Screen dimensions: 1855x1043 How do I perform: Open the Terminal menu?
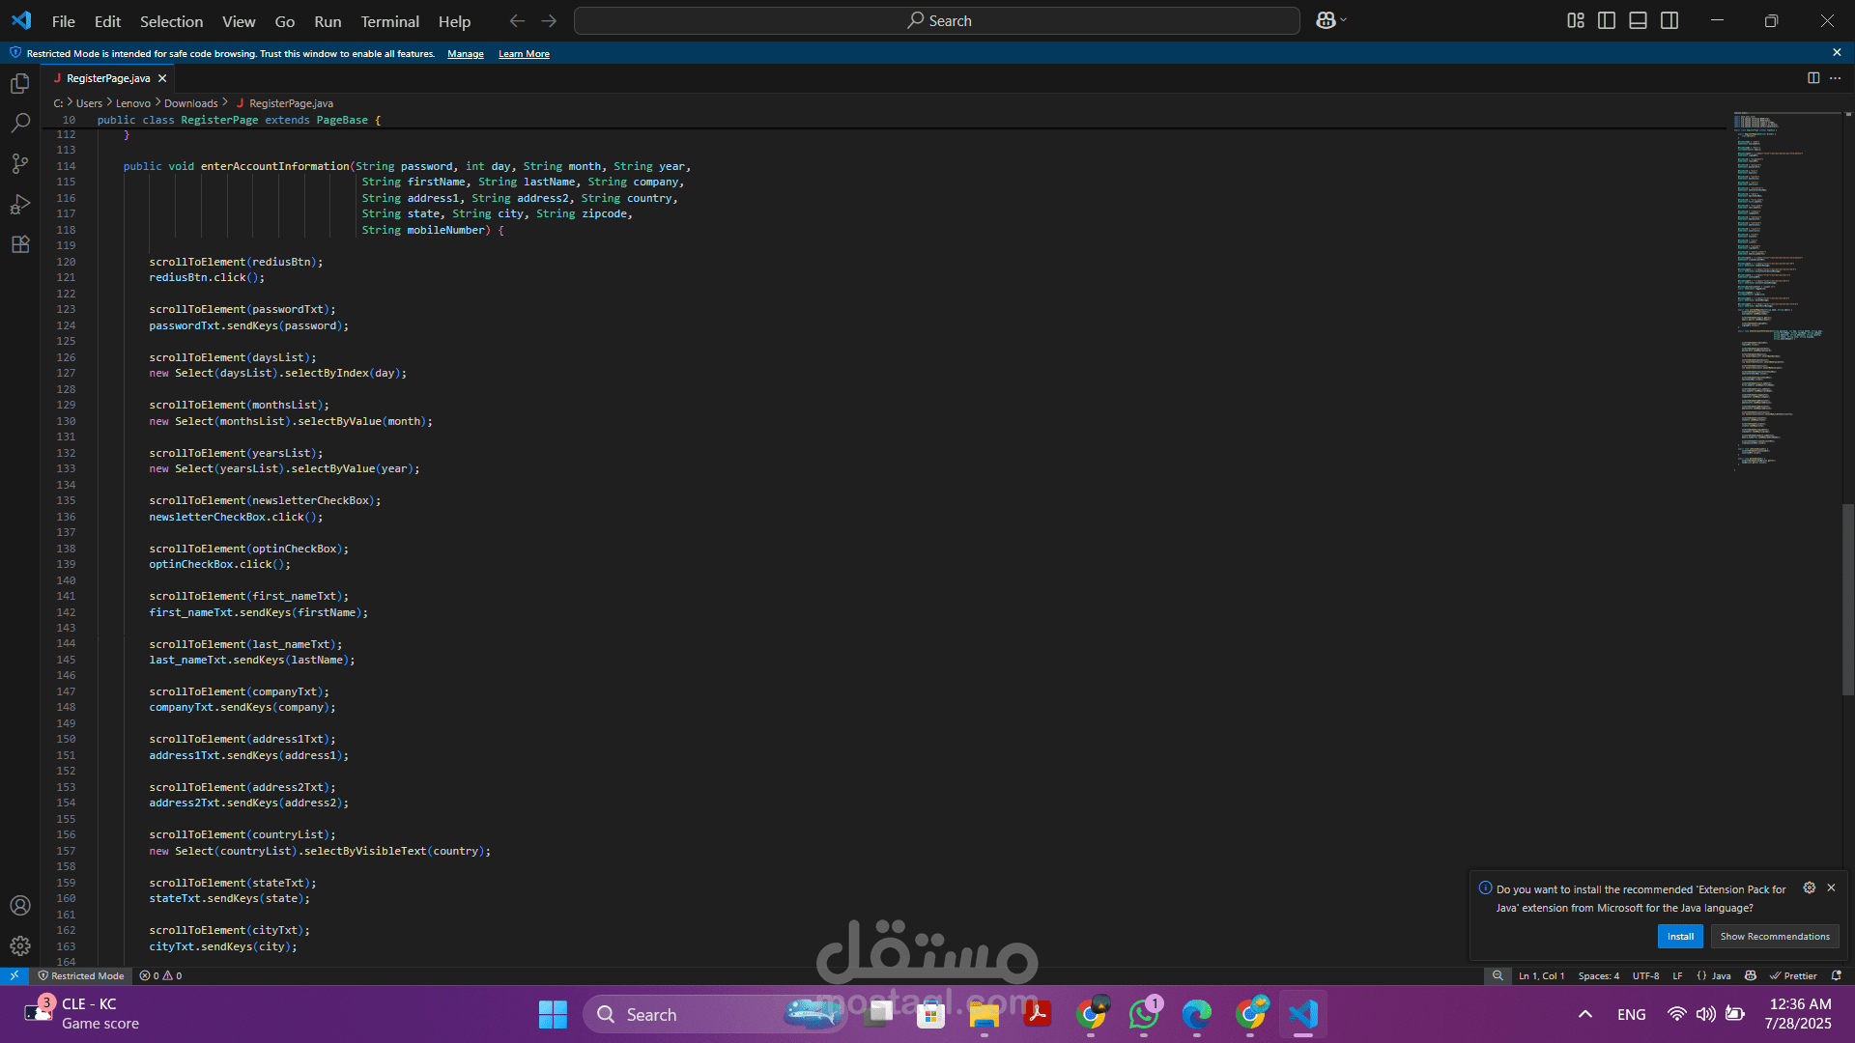coord(389,21)
